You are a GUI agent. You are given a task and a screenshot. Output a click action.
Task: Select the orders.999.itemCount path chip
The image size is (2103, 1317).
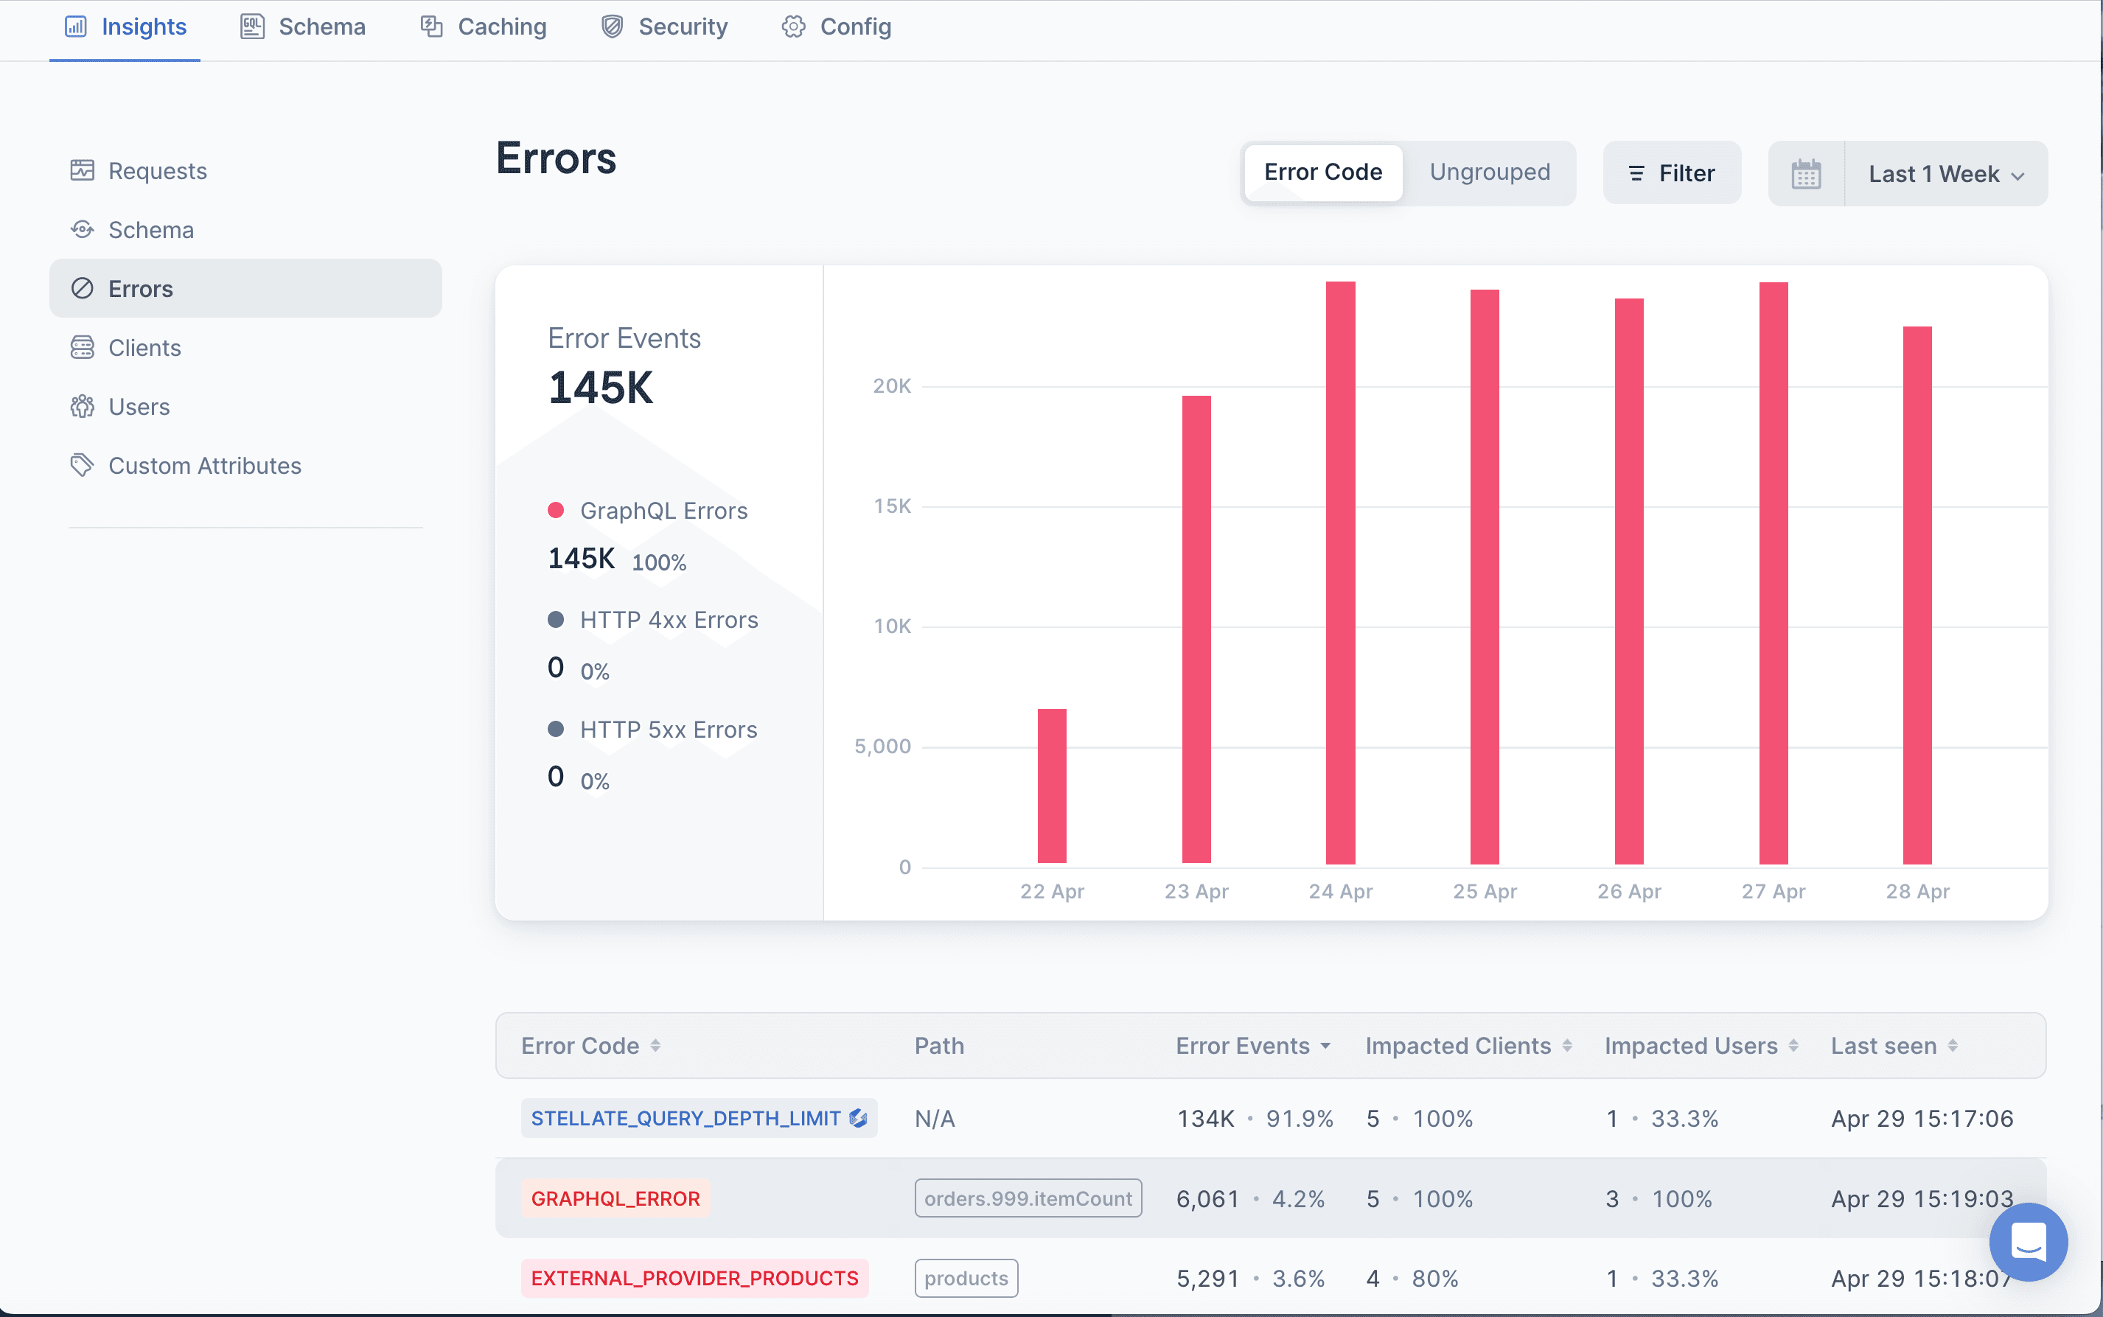1027,1198
